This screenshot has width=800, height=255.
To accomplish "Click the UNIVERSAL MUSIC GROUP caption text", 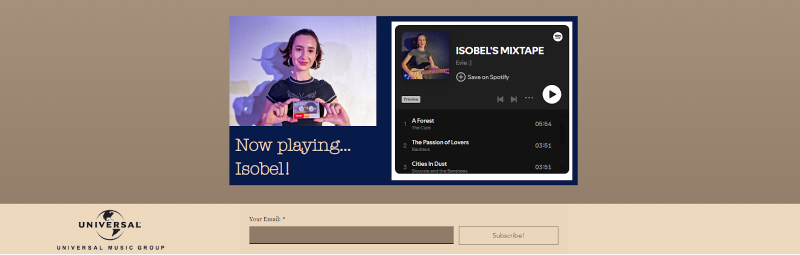I will click(x=111, y=247).
